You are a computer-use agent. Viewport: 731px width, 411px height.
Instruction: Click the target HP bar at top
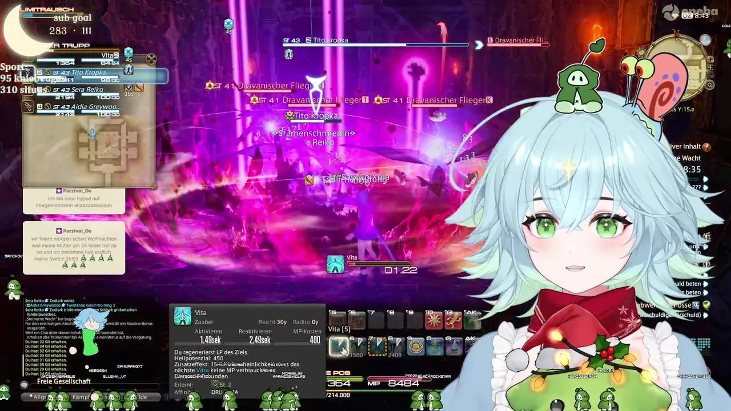click(x=376, y=45)
